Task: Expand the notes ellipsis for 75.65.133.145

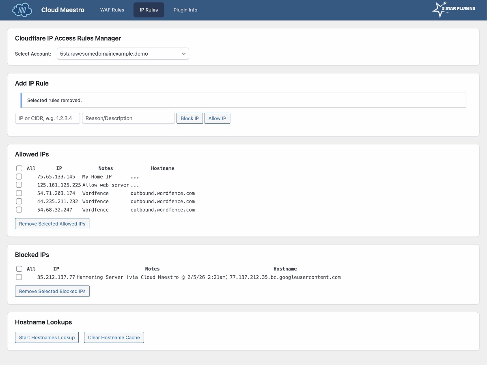Action: 135,176
